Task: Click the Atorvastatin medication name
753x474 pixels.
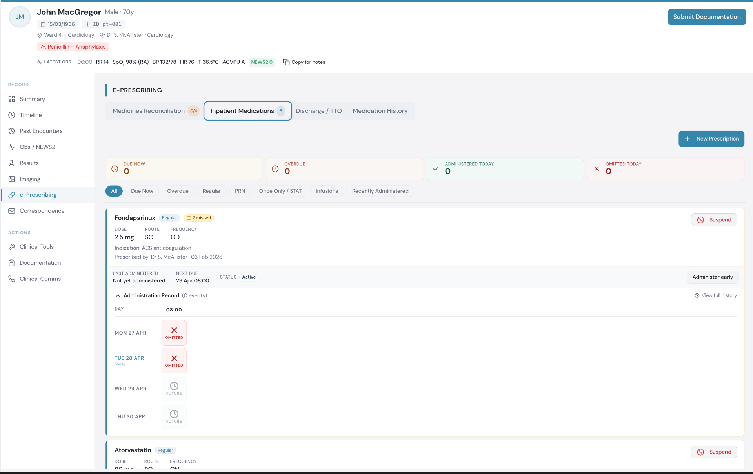Action: (133, 450)
